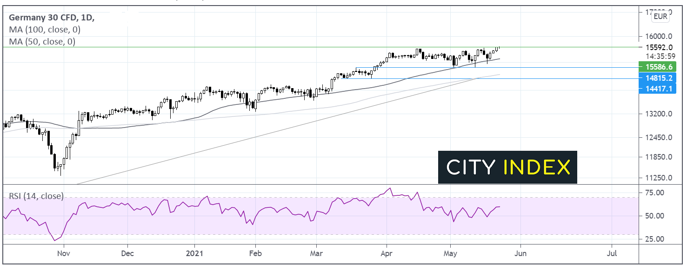The height and width of the screenshot is (270, 687).
Task: Click the Apr label on time axis
Action: click(387, 254)
